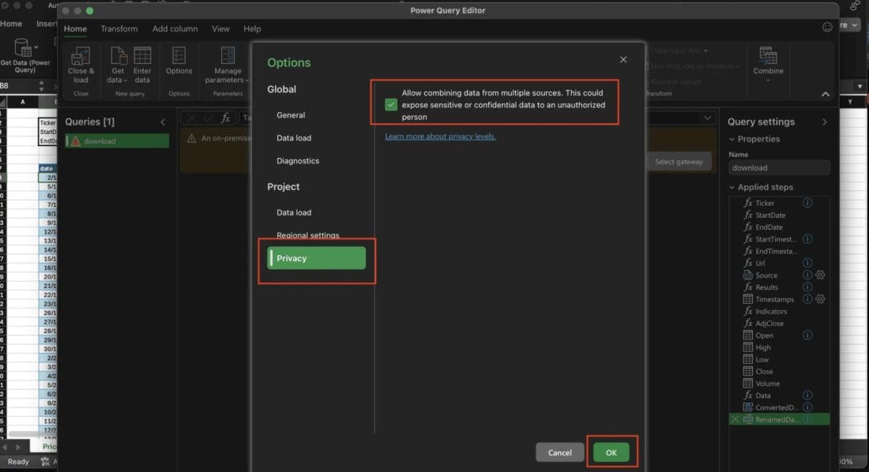Open the View ribbon tab
This screenshot has height=472, width=869.
(220, 28)
